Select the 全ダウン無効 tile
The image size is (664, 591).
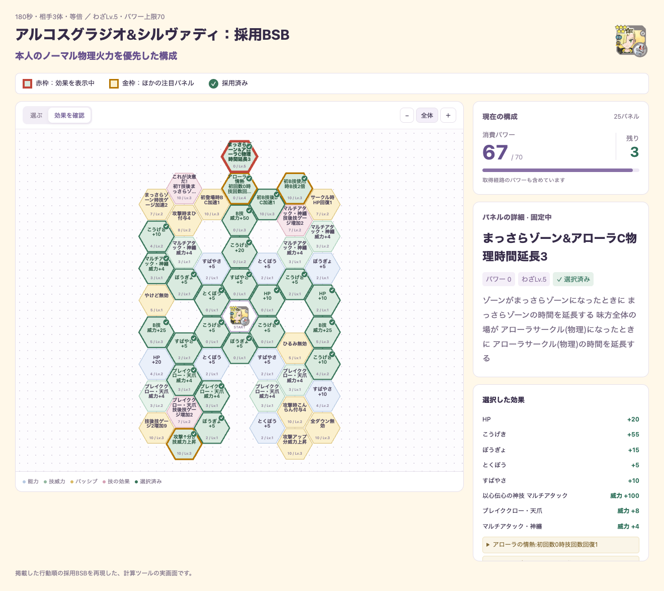(322, 429)
